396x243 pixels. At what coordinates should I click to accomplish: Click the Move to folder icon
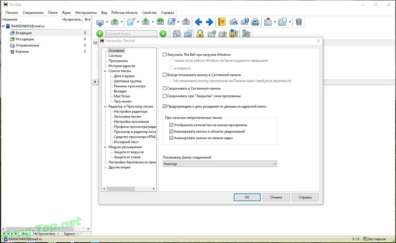(268, 22)
